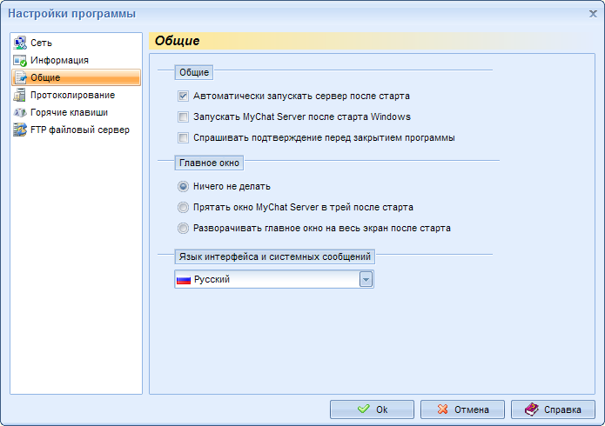Viewport: 605px width, 426px height.
Task: Click the Отмена button
Action: click(462, 409)
